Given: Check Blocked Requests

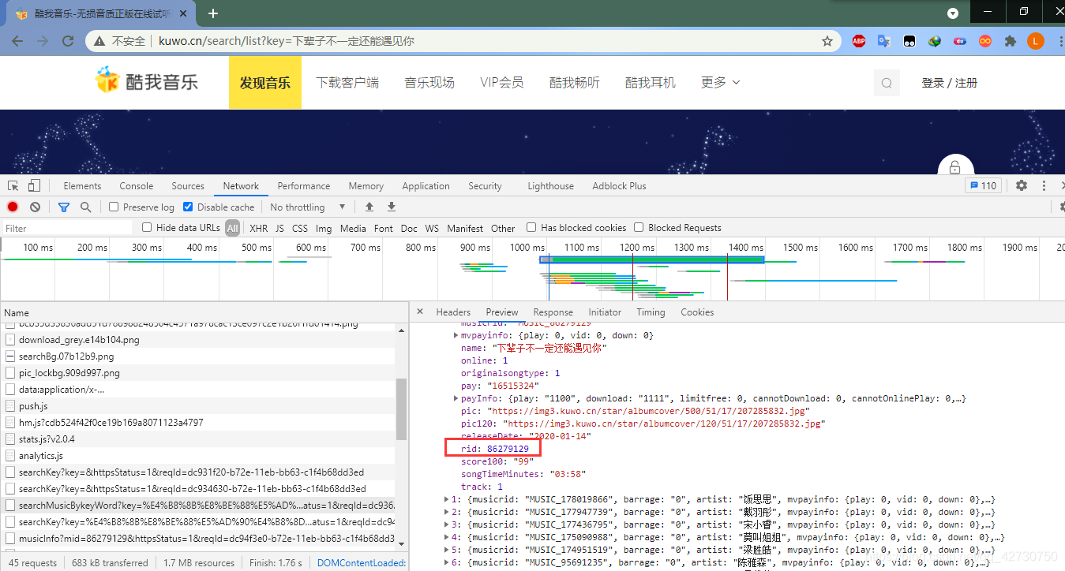Looking at the screenshot, I should [x=639, y=227].
